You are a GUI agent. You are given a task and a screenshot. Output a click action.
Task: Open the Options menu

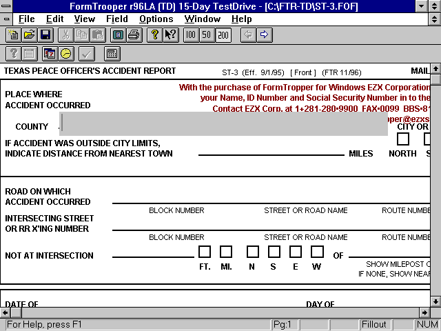pyautogui.click(x=156, y=19)
